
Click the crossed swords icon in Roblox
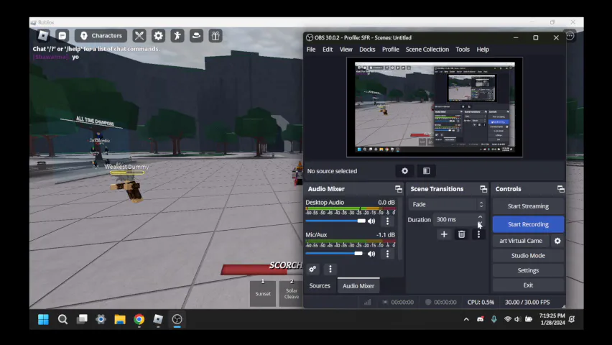139,35
